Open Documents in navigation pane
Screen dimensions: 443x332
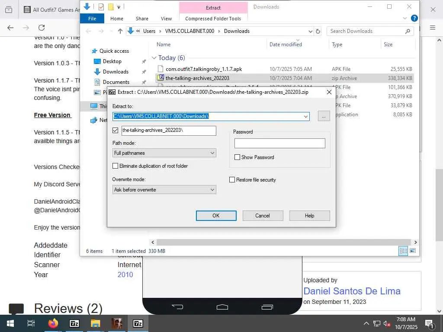tap(116, 82)
